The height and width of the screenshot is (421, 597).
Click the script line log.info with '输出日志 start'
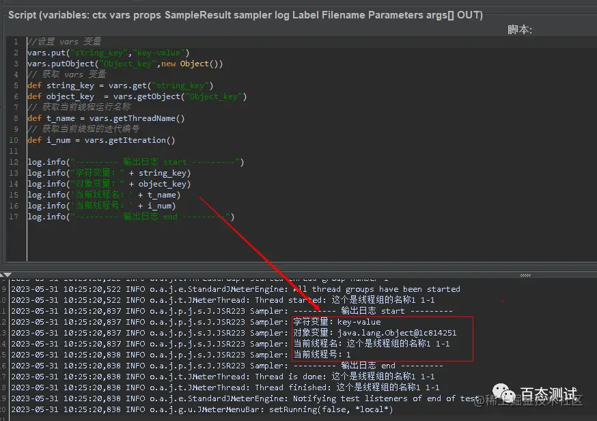[135, 162]
